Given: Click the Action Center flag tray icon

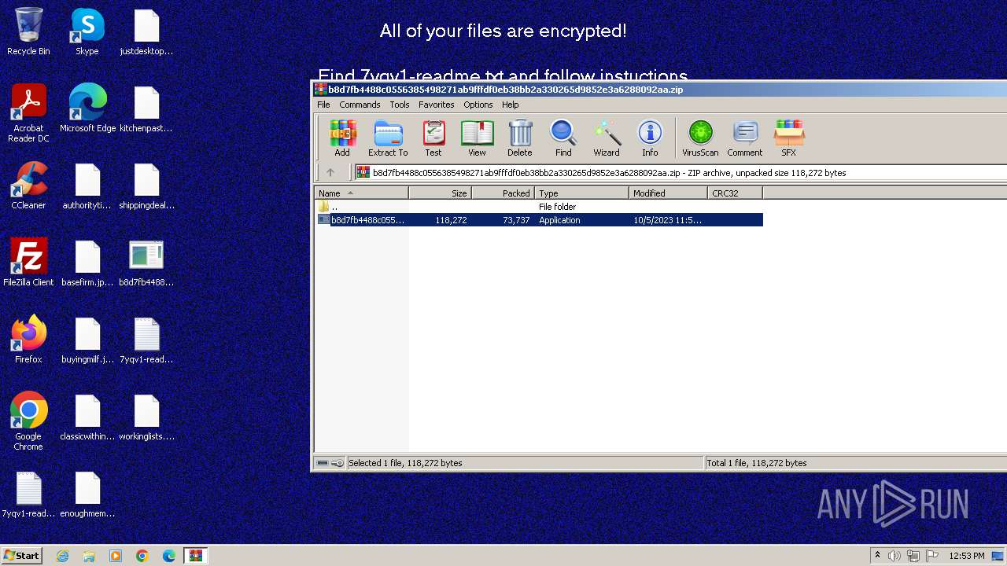Looking at the screenshot, I should pyautogui.click(x=934, y=556).
